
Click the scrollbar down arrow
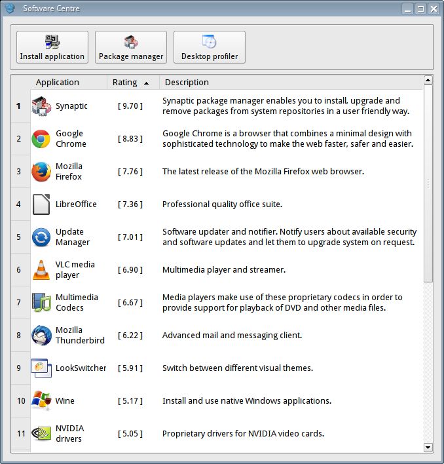click(428, 447)
